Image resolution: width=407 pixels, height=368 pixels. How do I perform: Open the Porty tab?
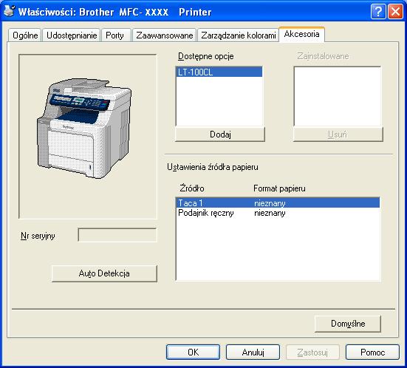114,35
